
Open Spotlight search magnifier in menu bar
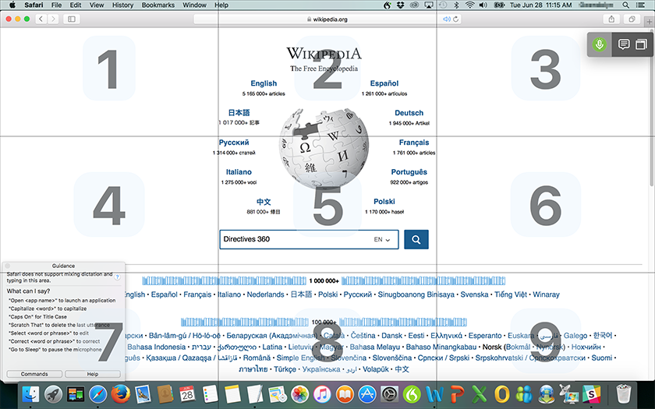[625, 5]
